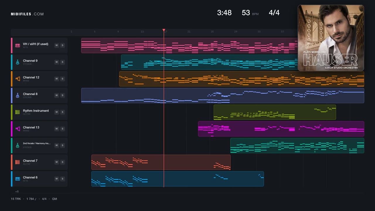This screenshot has width=375, height=211.
Task: Mute the Rythm Instrument track
Action: (x=57, y=112)
